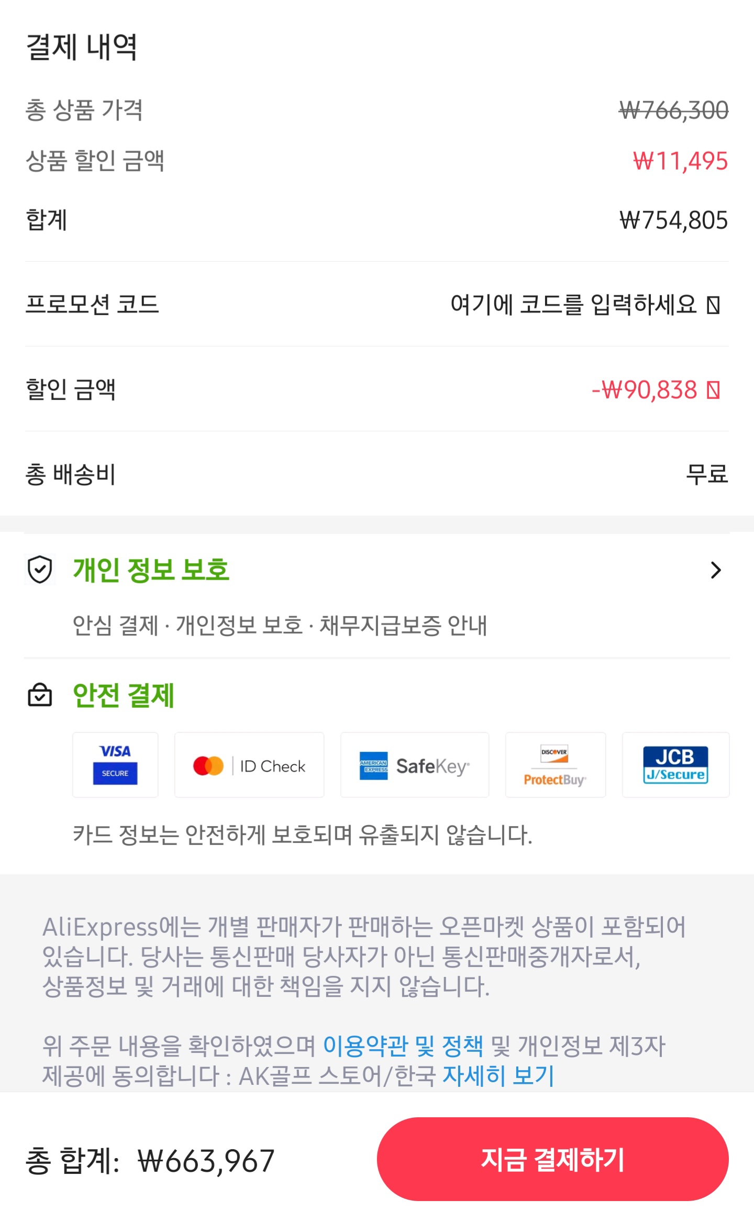Open the 이용약관 및 정책 link
Viewport: 754px width, 1222px height.
point(403,1046)
